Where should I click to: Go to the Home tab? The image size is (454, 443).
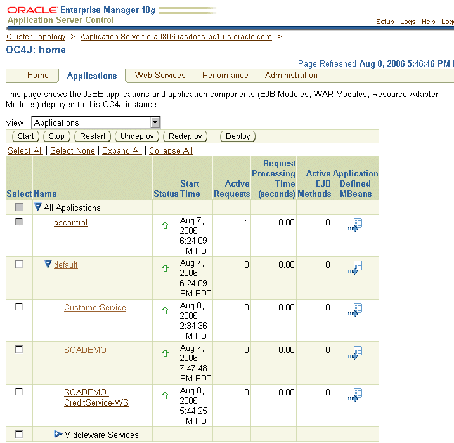pos(38,76)
